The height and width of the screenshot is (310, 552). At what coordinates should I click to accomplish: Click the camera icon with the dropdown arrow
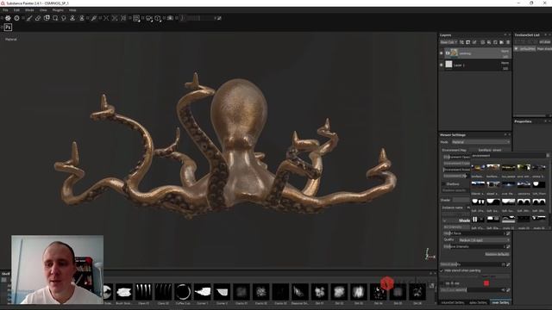[149, 18]
